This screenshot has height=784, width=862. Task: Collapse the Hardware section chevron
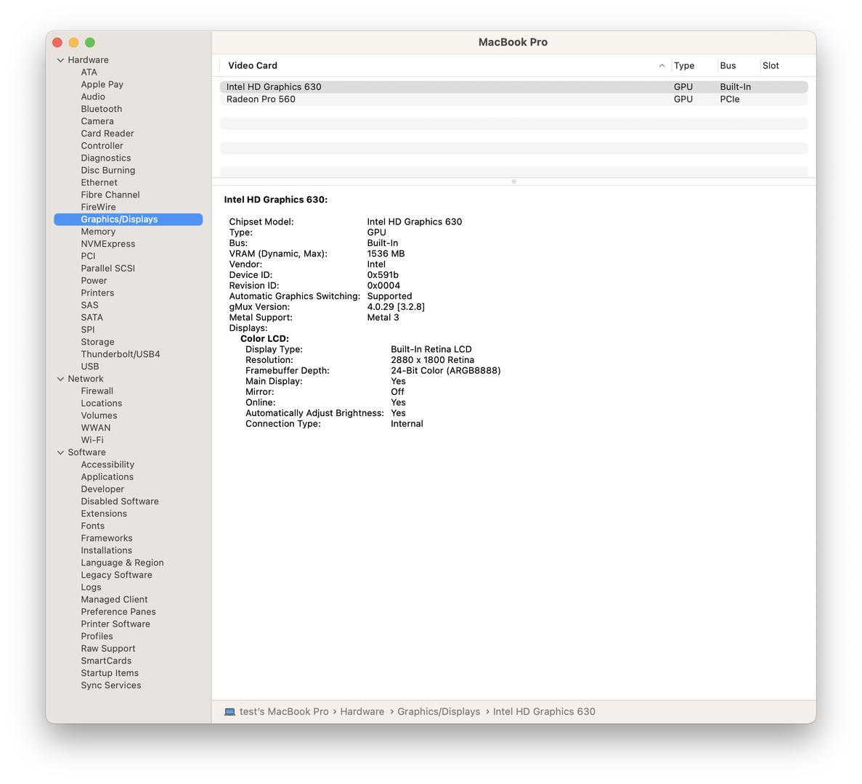[x=60, y=60]
